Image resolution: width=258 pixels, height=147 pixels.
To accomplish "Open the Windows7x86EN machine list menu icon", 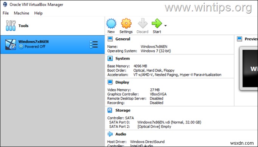I will click(x=94, y=44).
